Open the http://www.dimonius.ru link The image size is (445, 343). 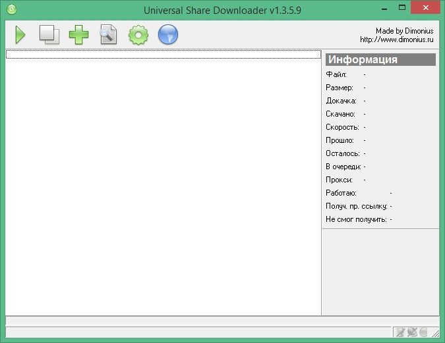click(396, 40)
